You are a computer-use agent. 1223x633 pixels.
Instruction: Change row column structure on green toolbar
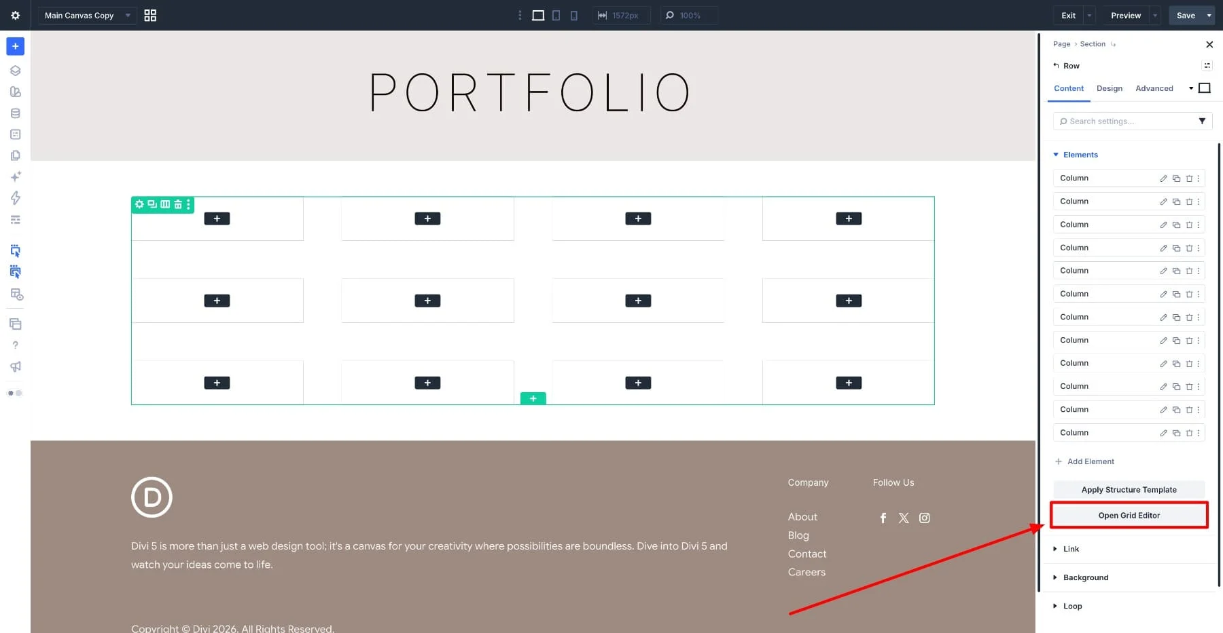coord(165,204)
